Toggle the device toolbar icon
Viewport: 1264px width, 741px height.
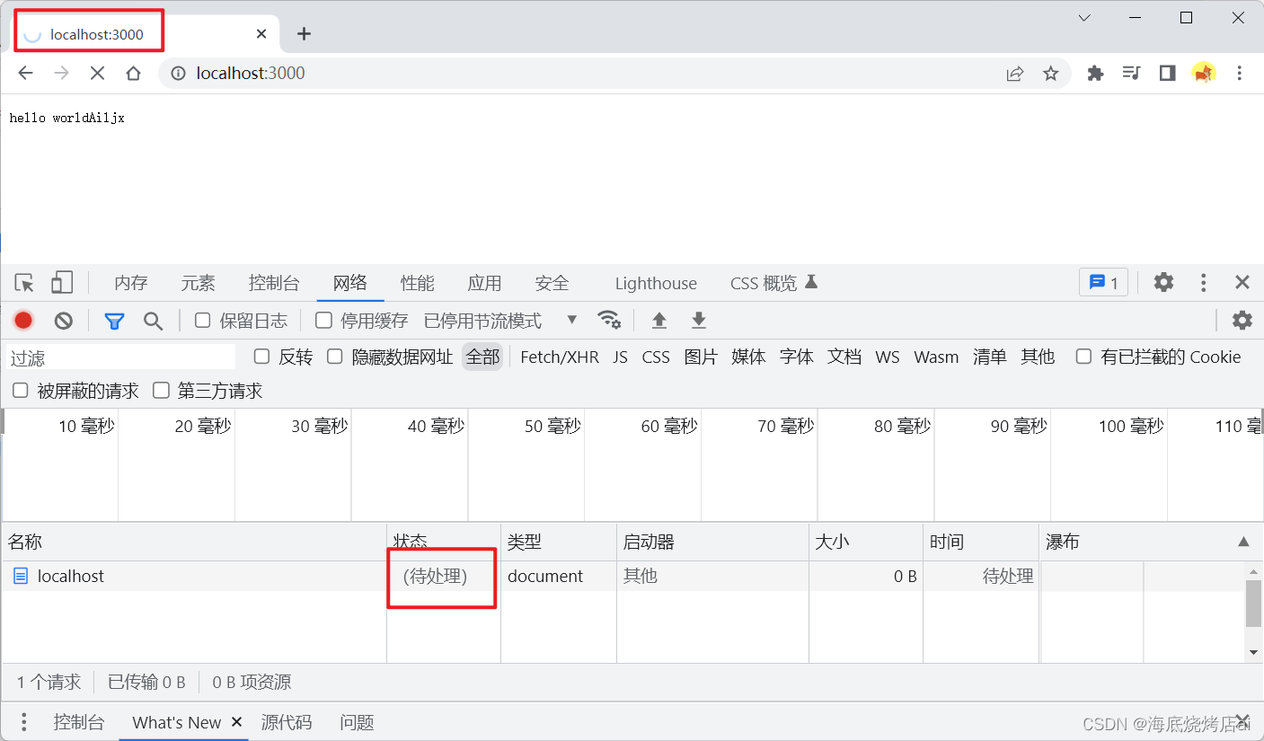[61, 283]
